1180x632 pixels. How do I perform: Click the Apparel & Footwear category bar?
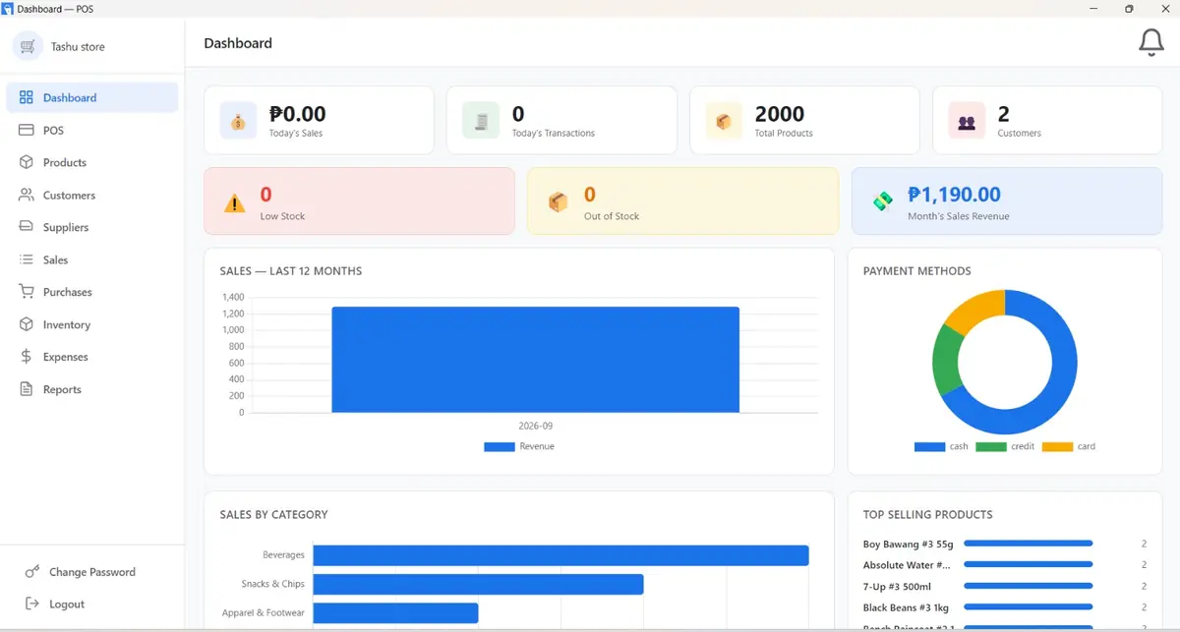(x=395, y=613)
